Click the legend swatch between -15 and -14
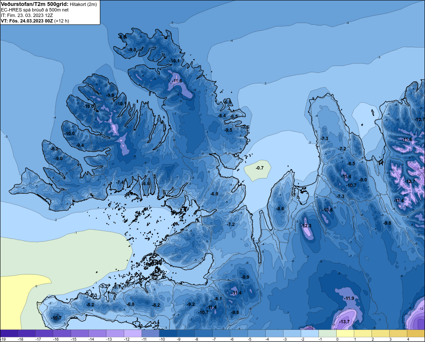Screen dimensions: 425x342 [80, 334]
